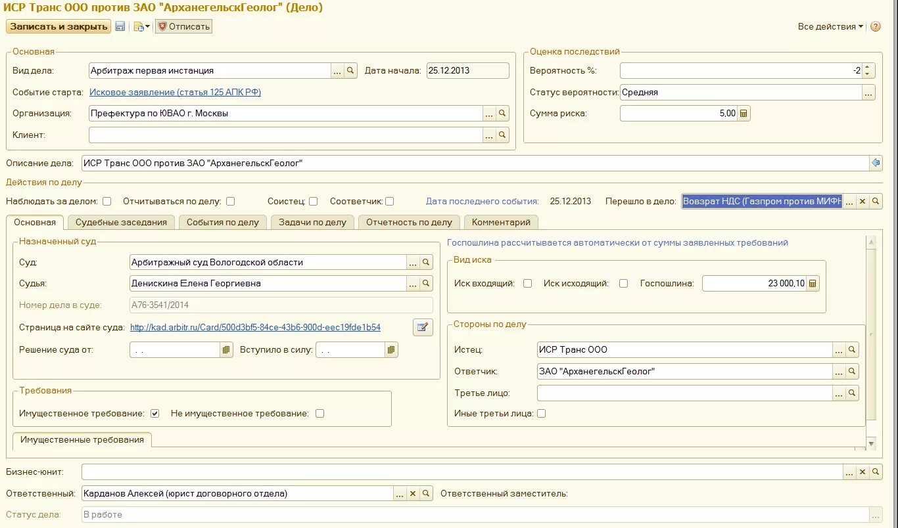This screenshot has height=528, width=898.
Task: Clear the Ответственный field with X icon
Action: point(413,494)
